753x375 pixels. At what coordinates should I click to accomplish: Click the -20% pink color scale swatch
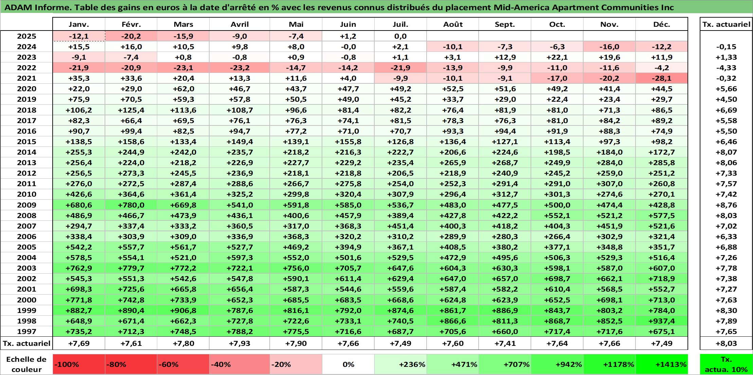tap(296, 364)
